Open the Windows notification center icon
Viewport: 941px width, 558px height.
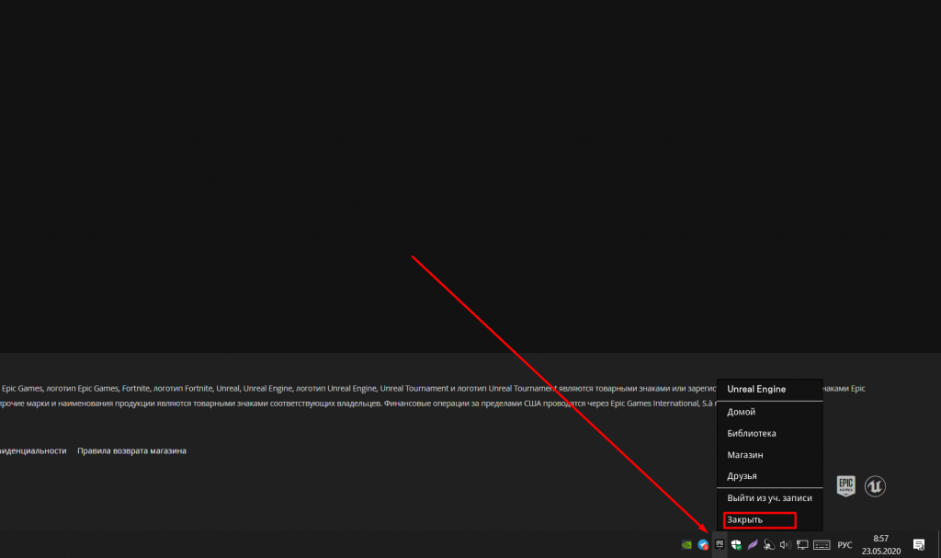click(918, 544)
